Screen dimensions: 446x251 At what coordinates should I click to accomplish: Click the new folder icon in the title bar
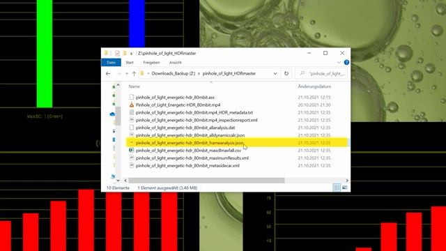click(x=125, y=53)
